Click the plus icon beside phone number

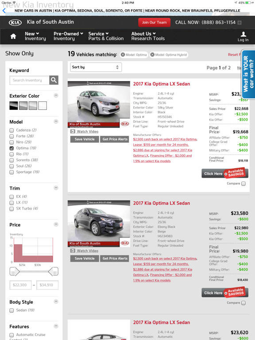pos(240,23)
